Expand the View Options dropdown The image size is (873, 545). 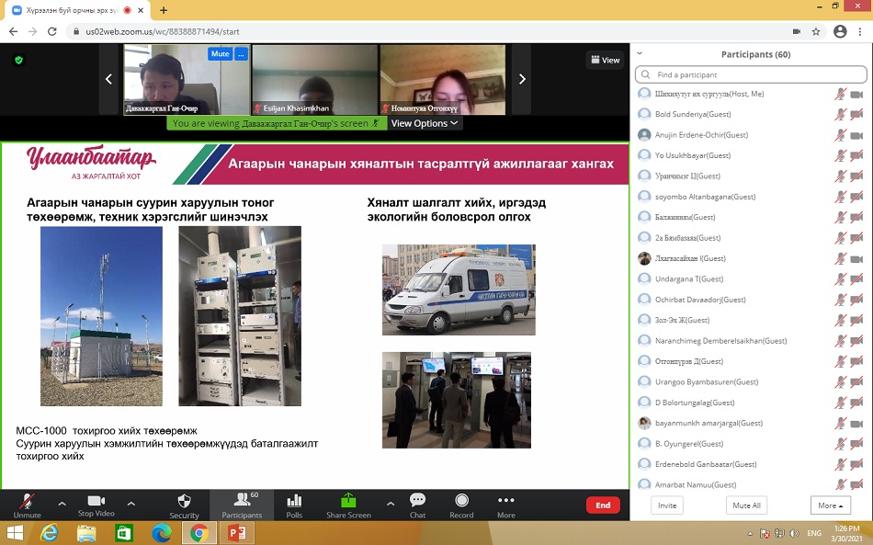[425, 123]
